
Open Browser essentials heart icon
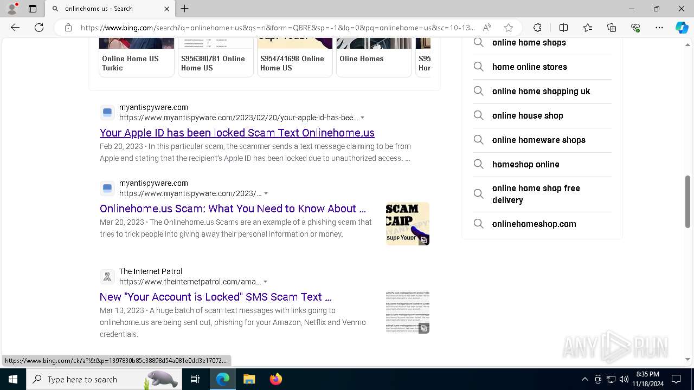pyautogui.click(x=635, y=28)
